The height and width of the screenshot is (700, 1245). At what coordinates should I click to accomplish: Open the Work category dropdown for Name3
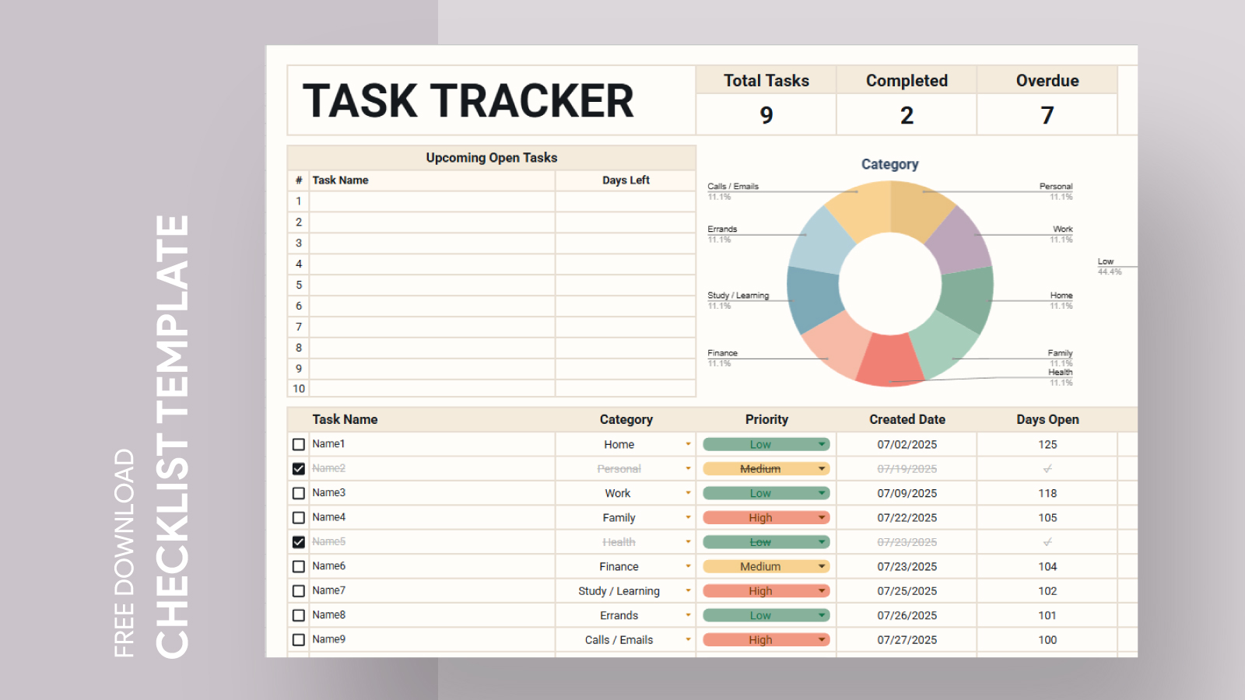688,492
